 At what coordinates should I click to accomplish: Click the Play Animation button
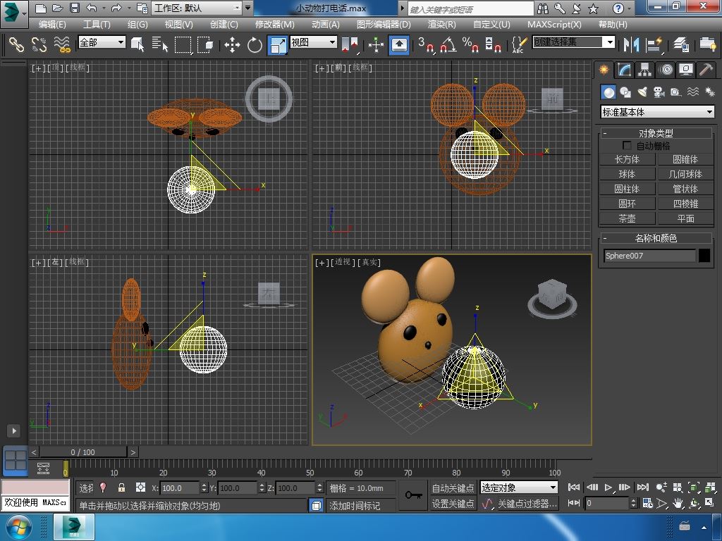[x=608, y=487]
